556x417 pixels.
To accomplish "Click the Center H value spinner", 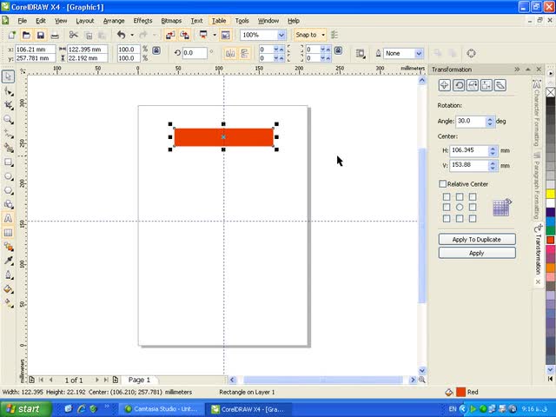I will [x=493, y=151].
